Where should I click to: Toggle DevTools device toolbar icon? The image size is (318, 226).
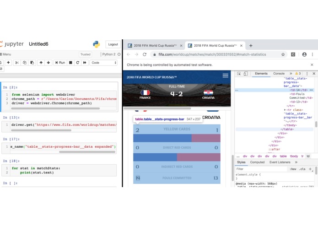point(245,74)
